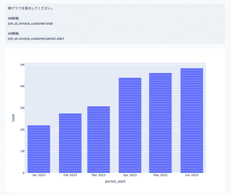Click the "0" y-axis tick label
The width and height of the screenshot is (231, 195).
click(x=23, y=173)
